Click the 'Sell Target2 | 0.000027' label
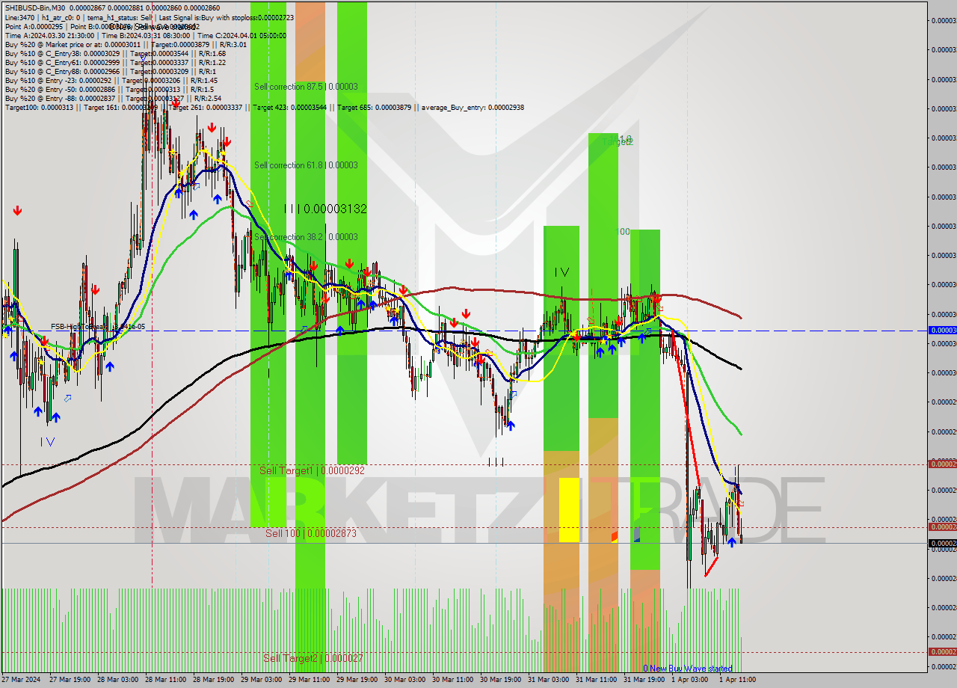 [313, 658]
